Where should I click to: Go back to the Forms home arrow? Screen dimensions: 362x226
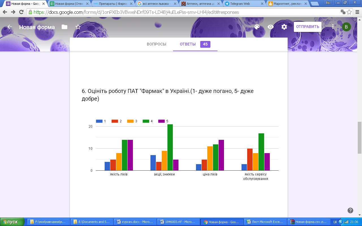click(10, 27)
